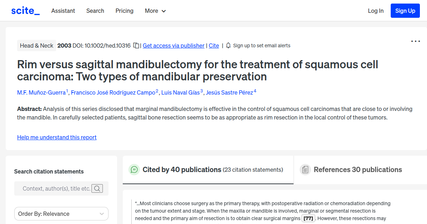The image size is (427, 224).
Task: Click the magnifying glass search icon
Action: point(97,188)
